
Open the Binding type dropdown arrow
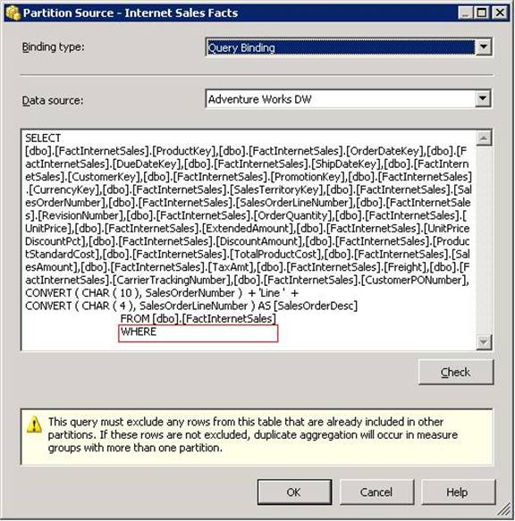point(484,47)
